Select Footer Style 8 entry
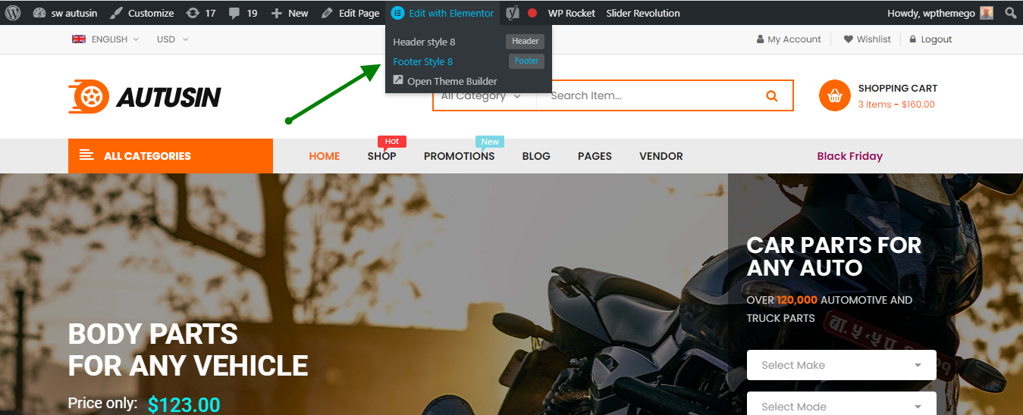Viewport: 1023px width, 415px height. 422,61
